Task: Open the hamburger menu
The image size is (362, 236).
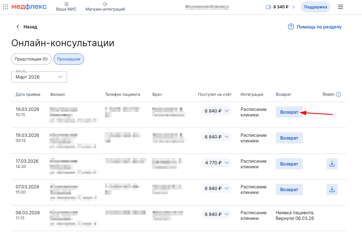Action: point(340,7)
